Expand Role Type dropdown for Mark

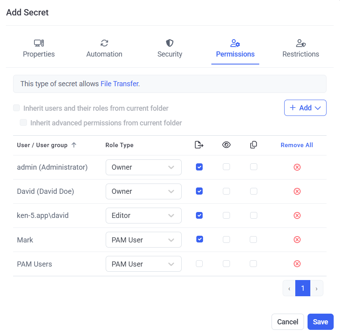coord(143,240)
